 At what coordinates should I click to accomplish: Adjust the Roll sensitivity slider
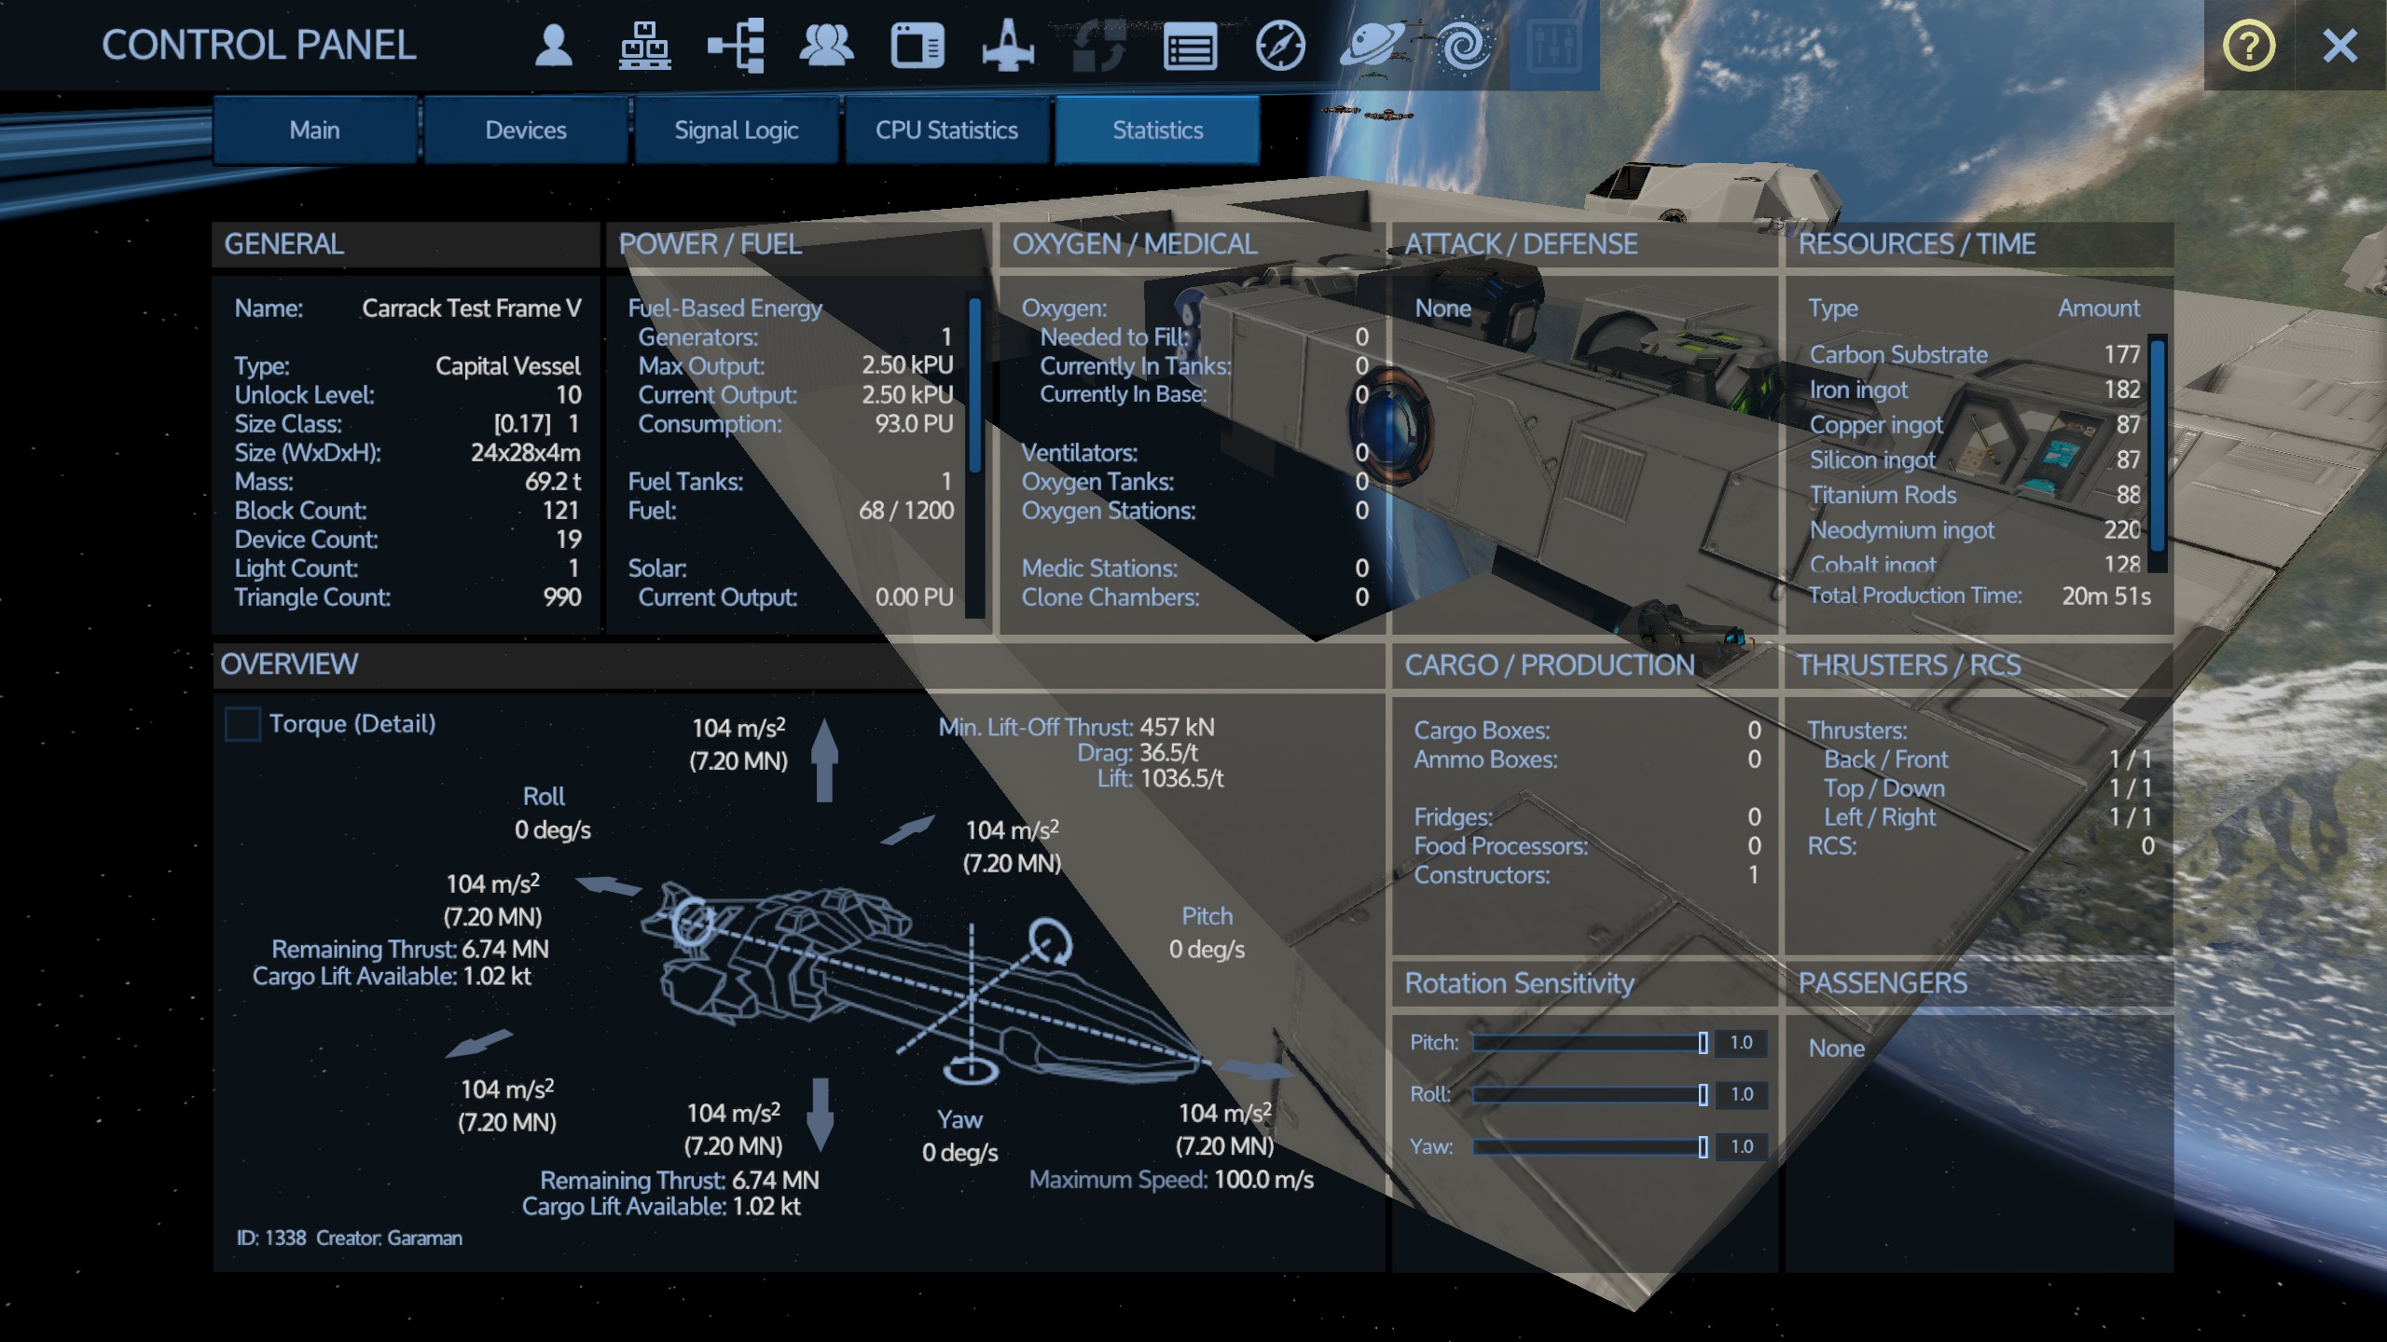pos(1590,1094)
